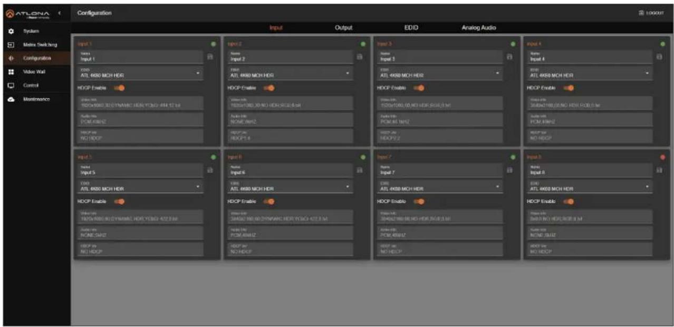674x327 pixels.
Task: Click Input 7's HDCP Ver field
Action: coord(439,249)
